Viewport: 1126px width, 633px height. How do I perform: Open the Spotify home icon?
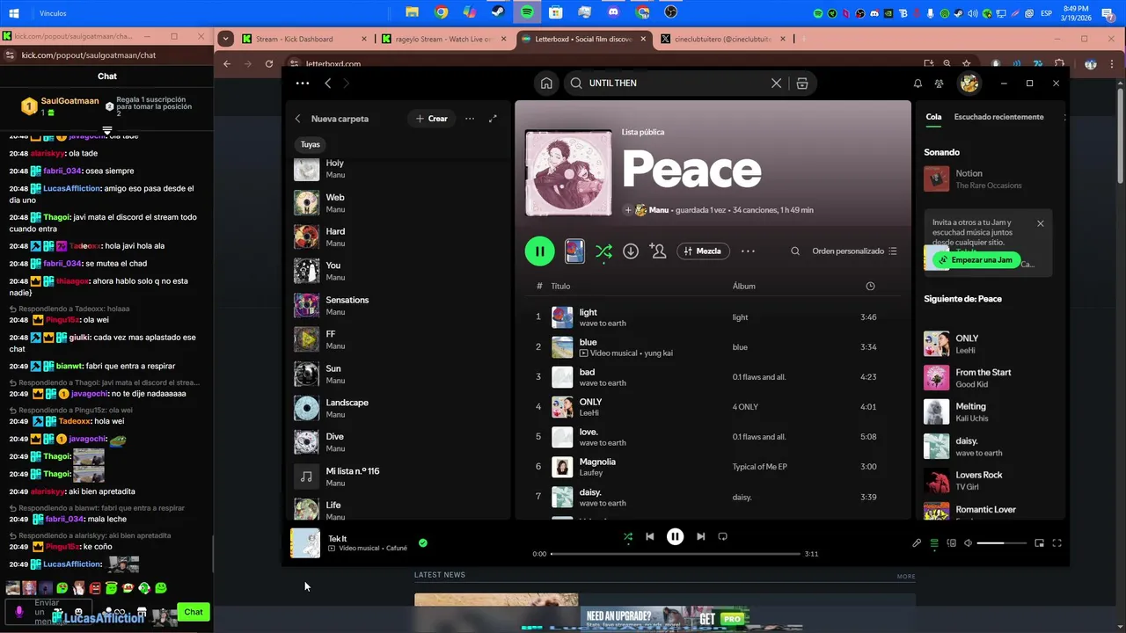pyautogui.click(x=546, y=84)
